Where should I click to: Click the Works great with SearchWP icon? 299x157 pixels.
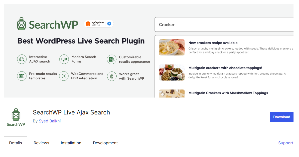(112, 76)
